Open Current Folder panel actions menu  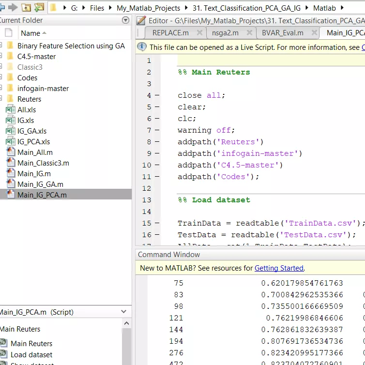125,20
